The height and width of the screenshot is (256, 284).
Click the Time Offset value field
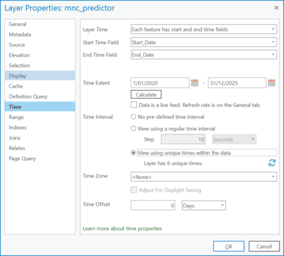(153, 205)
